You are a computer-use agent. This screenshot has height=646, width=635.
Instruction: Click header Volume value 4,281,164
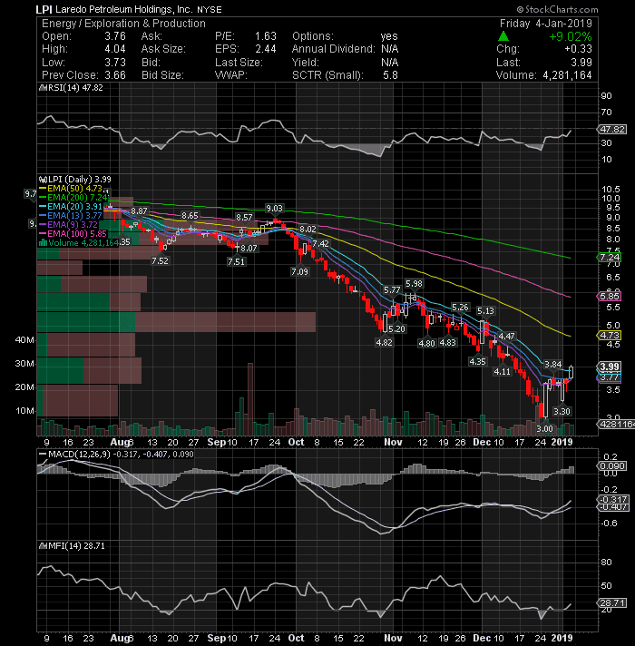tap(567, 75)
